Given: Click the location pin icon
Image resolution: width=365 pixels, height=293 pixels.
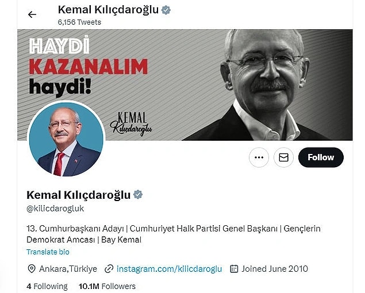Looking at the screenshot, I should (x=32, y=269).
